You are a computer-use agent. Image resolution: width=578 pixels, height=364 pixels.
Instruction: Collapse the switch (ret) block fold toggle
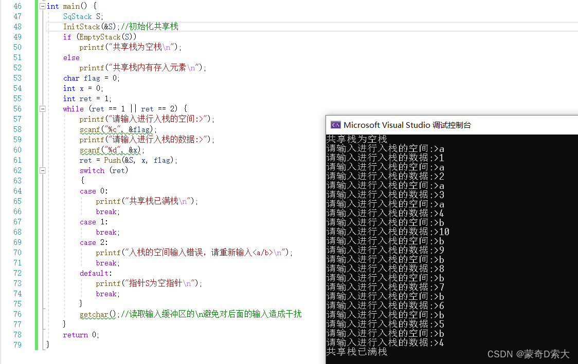(42, 170)
